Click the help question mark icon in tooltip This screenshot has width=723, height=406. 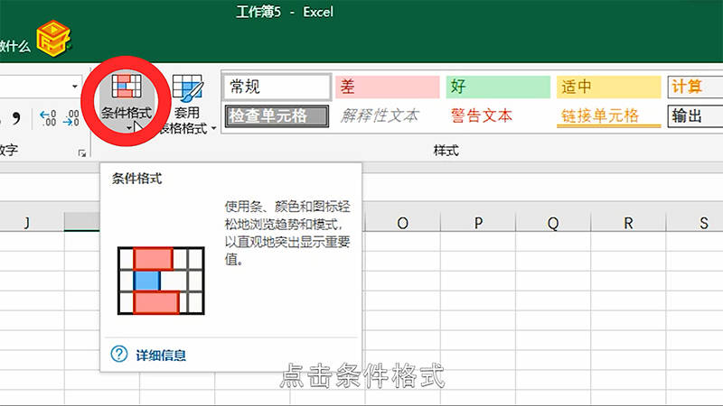coord(119,355)
